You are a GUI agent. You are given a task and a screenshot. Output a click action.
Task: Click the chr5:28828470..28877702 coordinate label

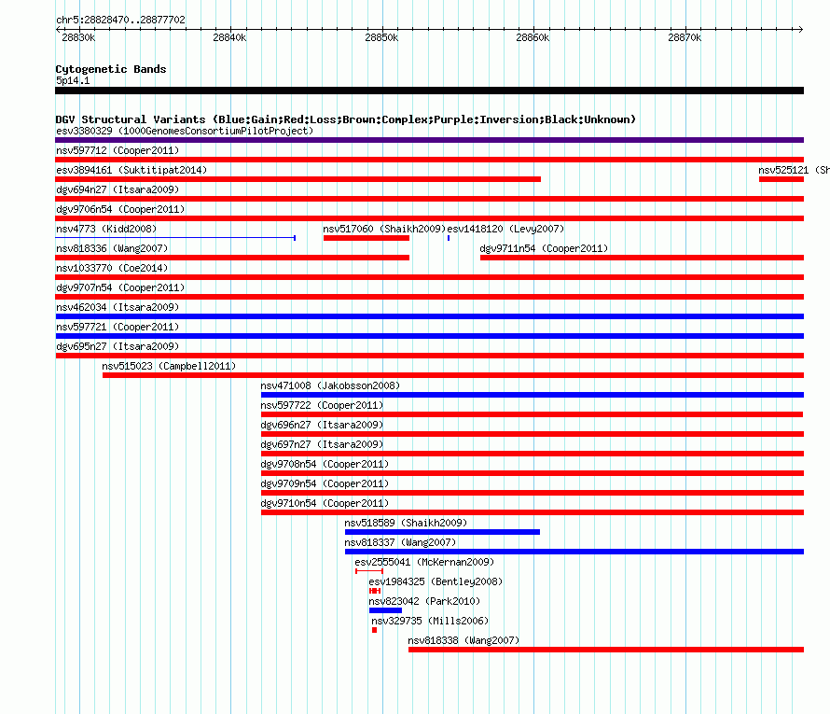(x=120, y=20)
